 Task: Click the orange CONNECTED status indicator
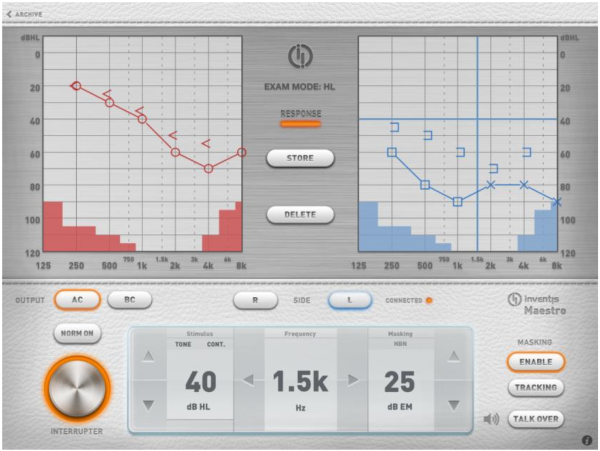pyautogui.click(x=429, y=300)
